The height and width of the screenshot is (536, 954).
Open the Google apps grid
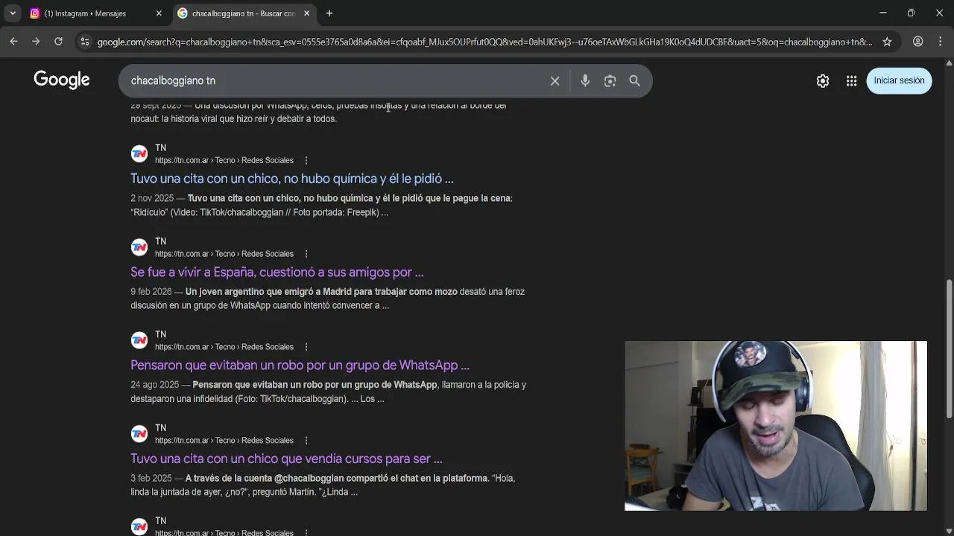pyautogui.click(x=851, y=80)
